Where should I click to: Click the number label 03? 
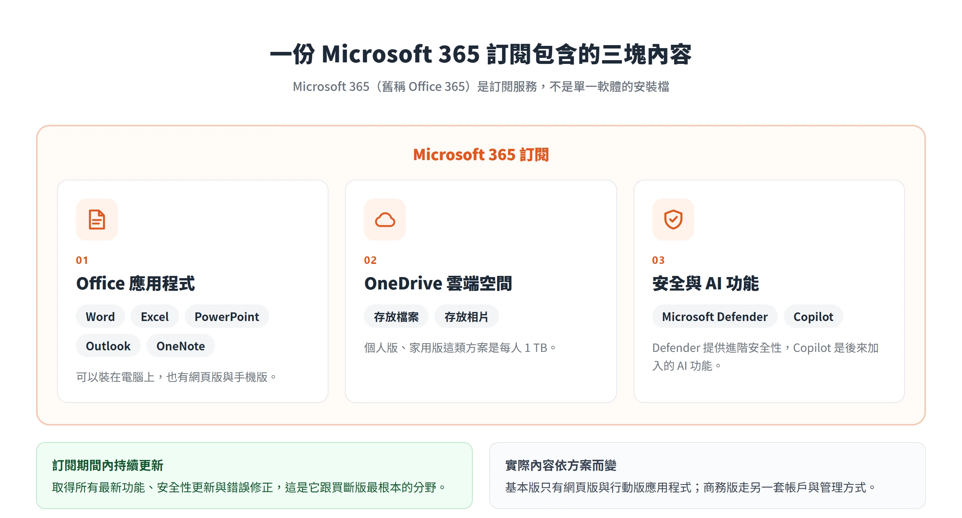pyautogui.click(x=658, y=260)
